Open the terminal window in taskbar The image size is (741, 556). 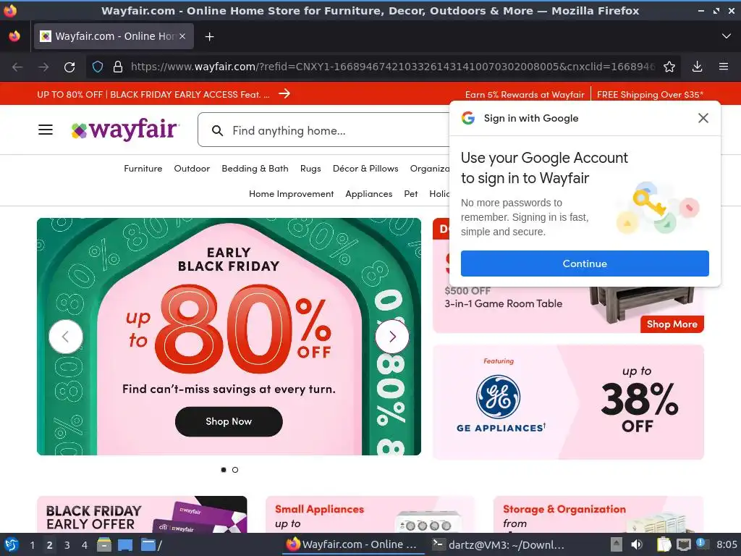click(498, 544)
